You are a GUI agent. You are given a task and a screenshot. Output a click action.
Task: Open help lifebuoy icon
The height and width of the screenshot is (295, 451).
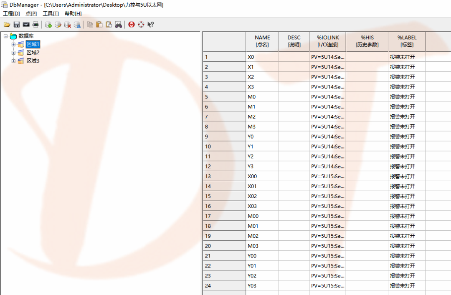(x=141, y=25)
